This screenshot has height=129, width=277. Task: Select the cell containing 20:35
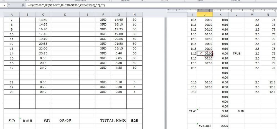point(43,44)
